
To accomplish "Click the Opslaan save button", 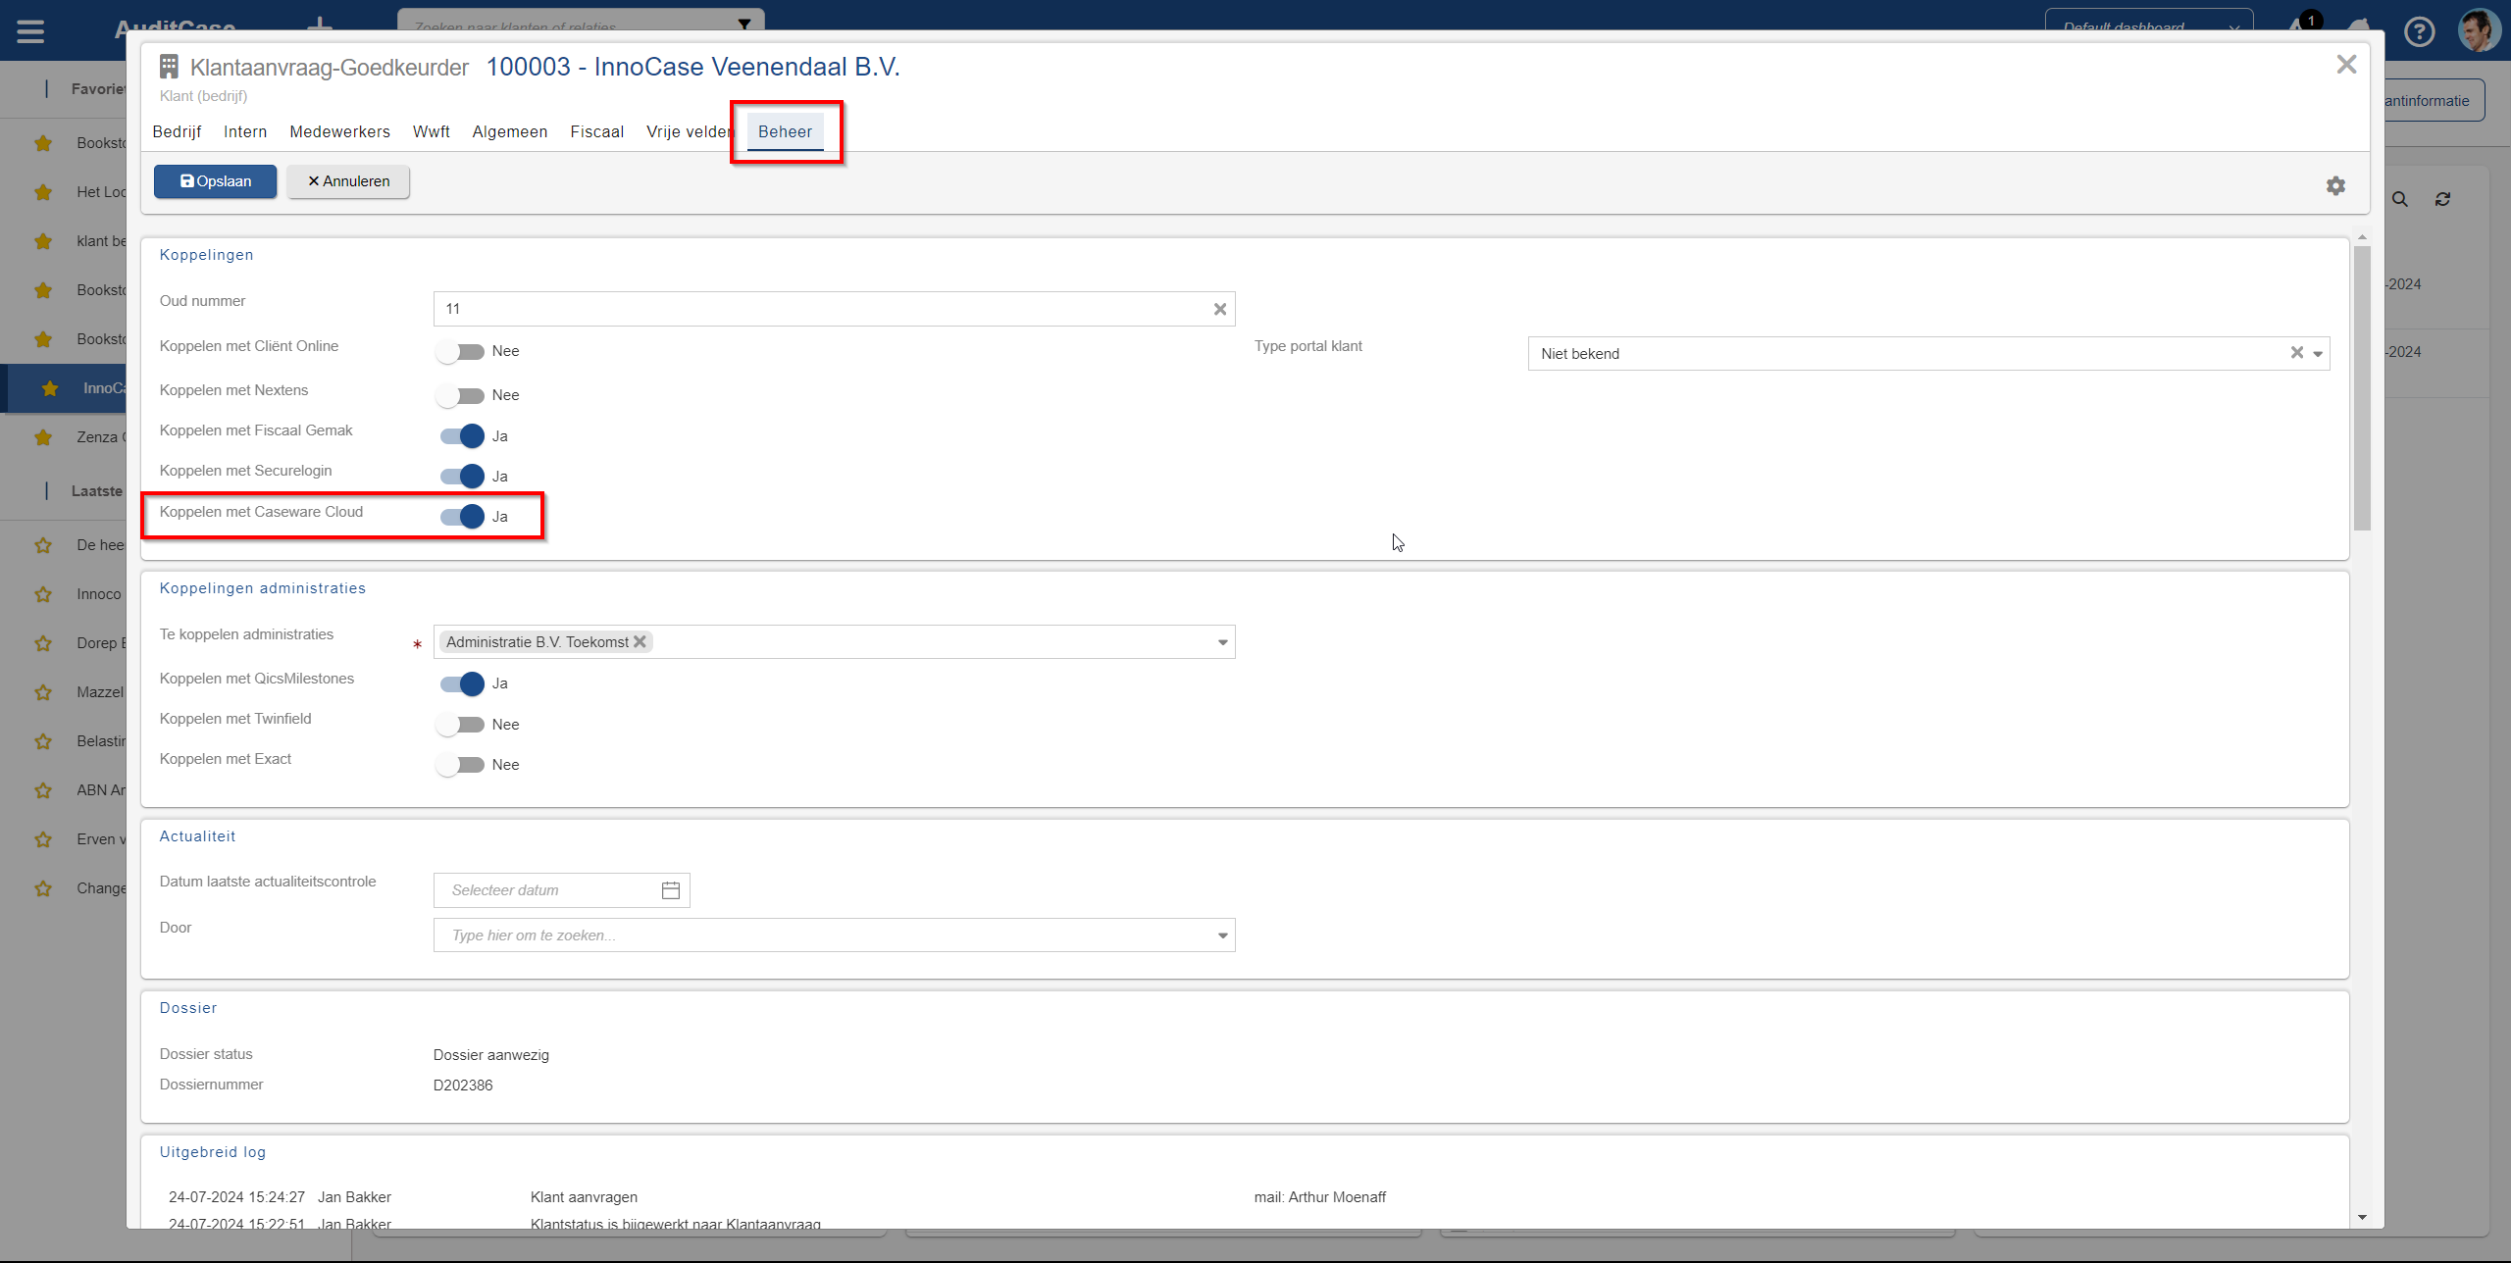I will (215, 181).
